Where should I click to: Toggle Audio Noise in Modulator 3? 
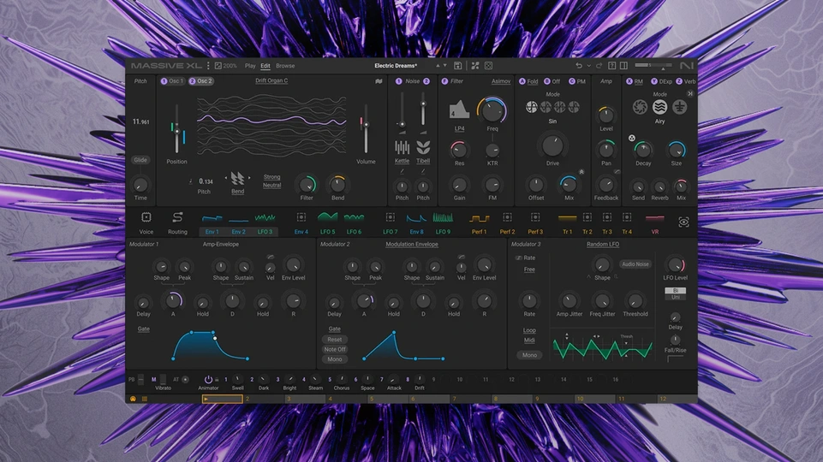pos(635,264)
